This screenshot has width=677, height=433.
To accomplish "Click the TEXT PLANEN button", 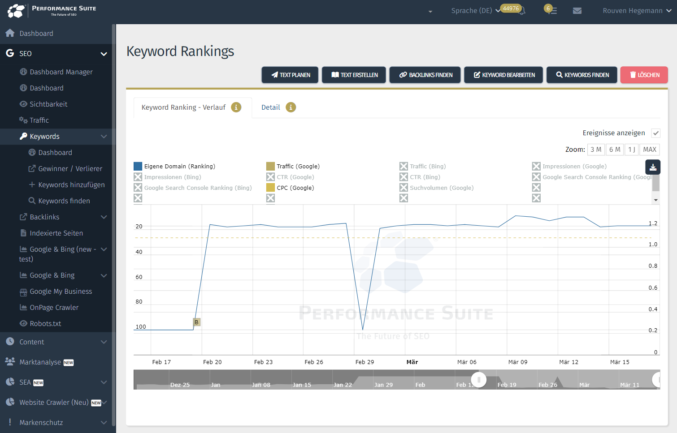I will tap(290, 75).
